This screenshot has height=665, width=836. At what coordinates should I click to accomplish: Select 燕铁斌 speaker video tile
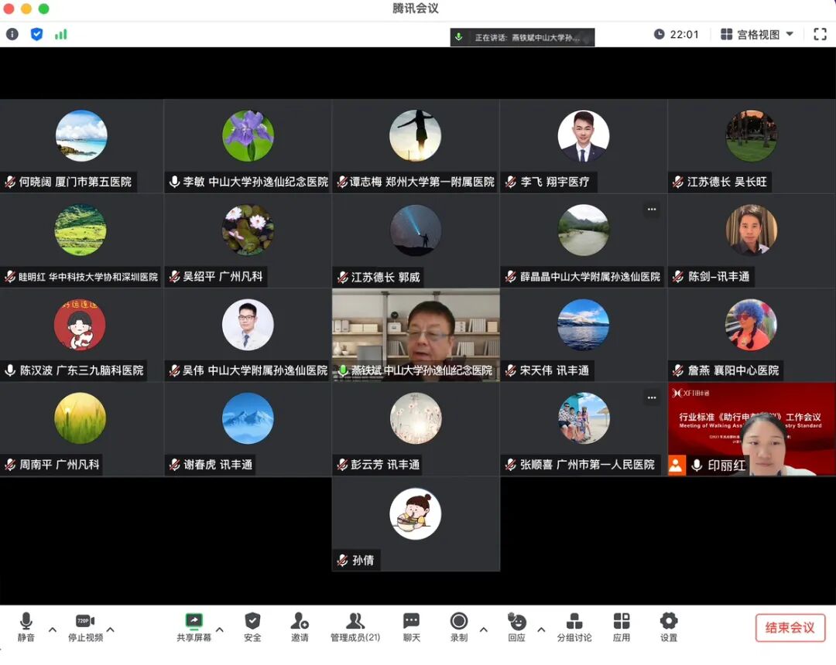click(x=416, y=335)
